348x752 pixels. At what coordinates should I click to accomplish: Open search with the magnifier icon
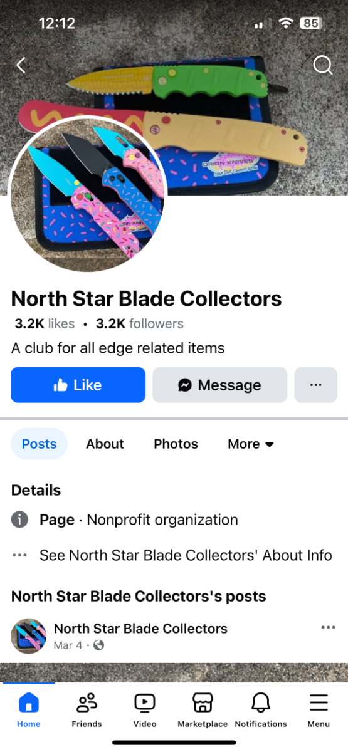[323, 65]
